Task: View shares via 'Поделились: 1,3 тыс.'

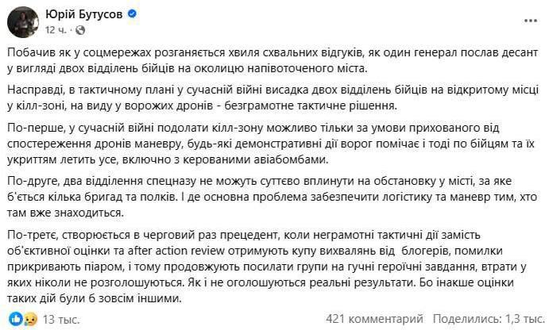Action: click(485, 320)
